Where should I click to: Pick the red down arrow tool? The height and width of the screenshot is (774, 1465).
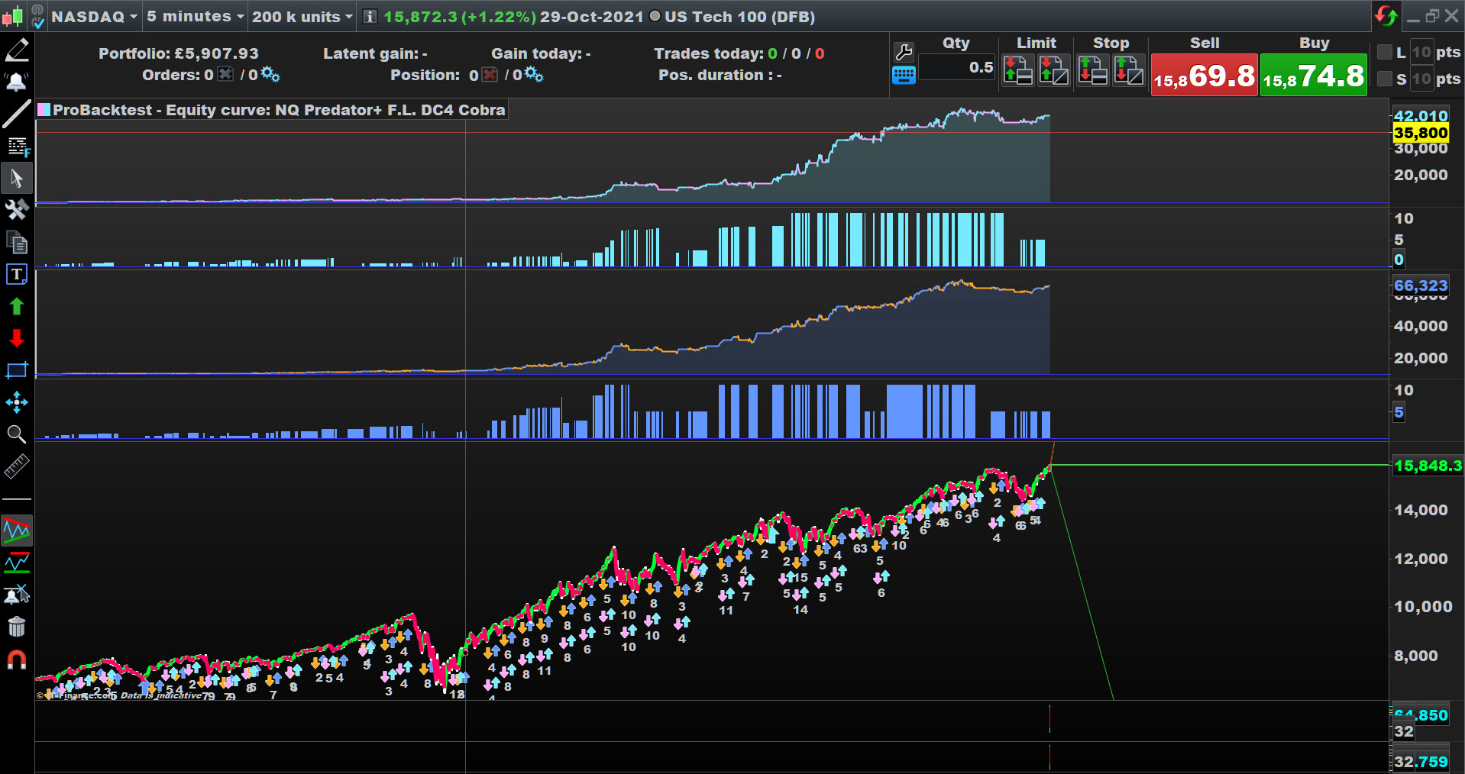pos(17,338)
